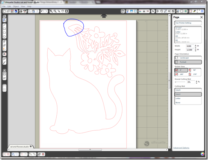This screenshot has height=160, width=208.
Task: Zoom out with magnifier minus
Action: pyautogui.click(x=55, y=11)
